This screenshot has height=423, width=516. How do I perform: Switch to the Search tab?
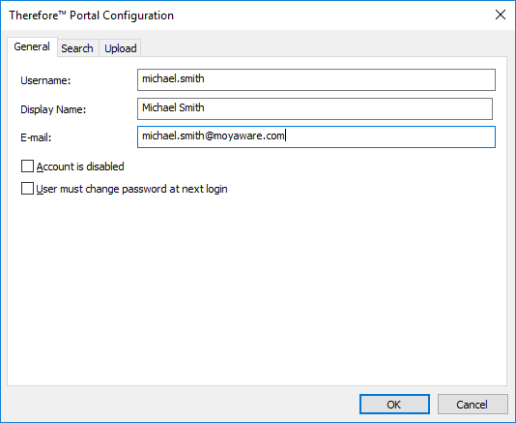(77, 48)
